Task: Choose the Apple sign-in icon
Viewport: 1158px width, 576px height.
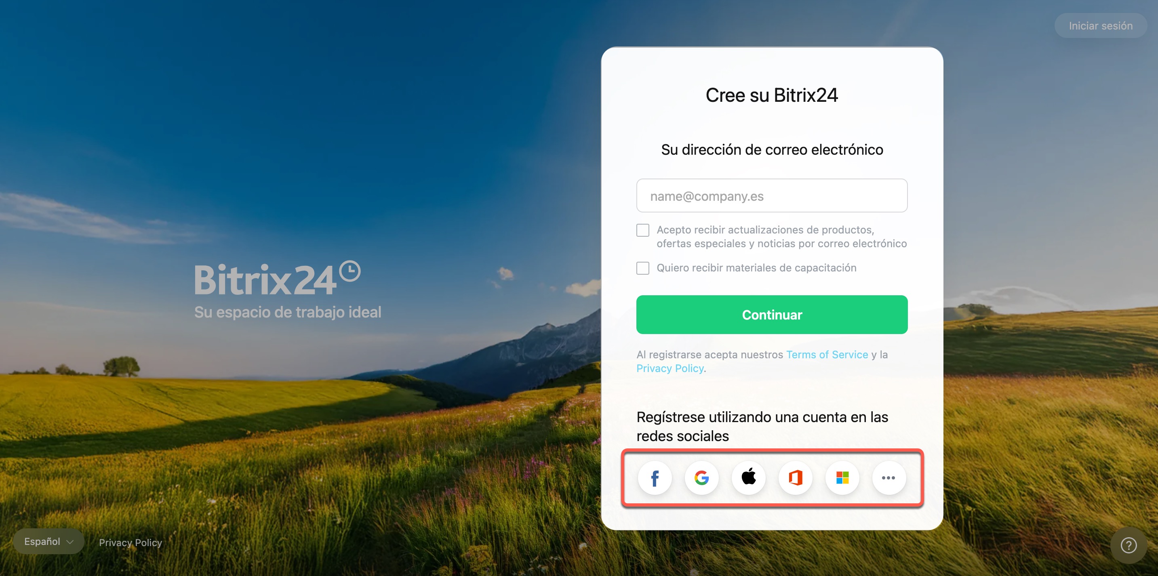Action: point(748,478)
